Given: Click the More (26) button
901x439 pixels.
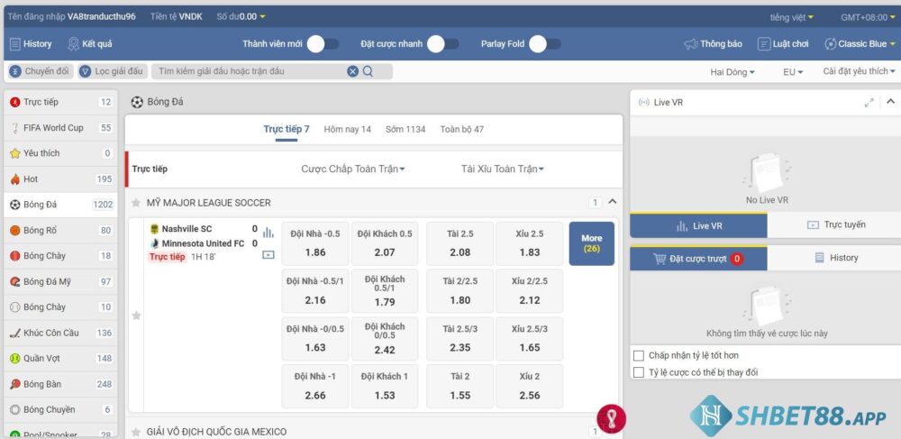Looking at the screenshot, I should (591, 243).
